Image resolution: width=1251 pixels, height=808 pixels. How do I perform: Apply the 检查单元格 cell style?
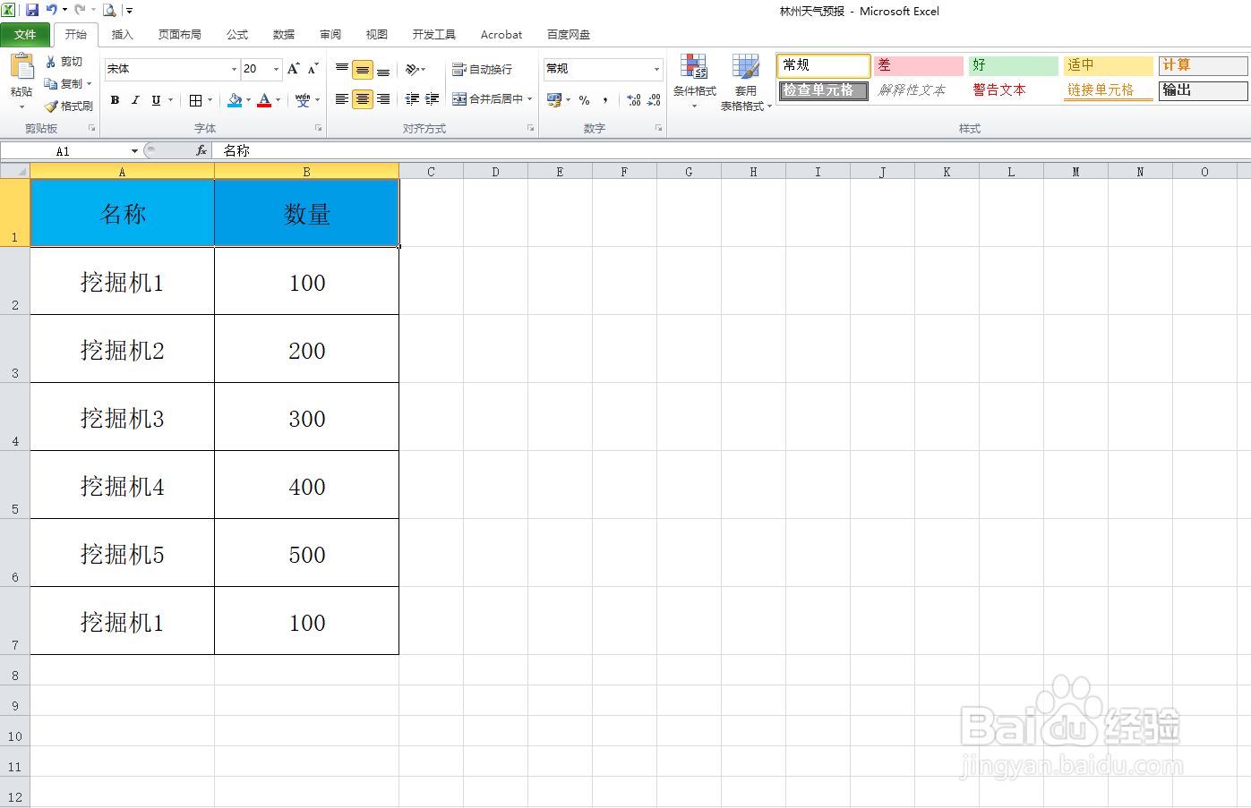pyautogui.click(x=824, y=90)
